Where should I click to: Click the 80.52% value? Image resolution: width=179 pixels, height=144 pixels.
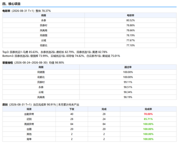tap(131, 20)
